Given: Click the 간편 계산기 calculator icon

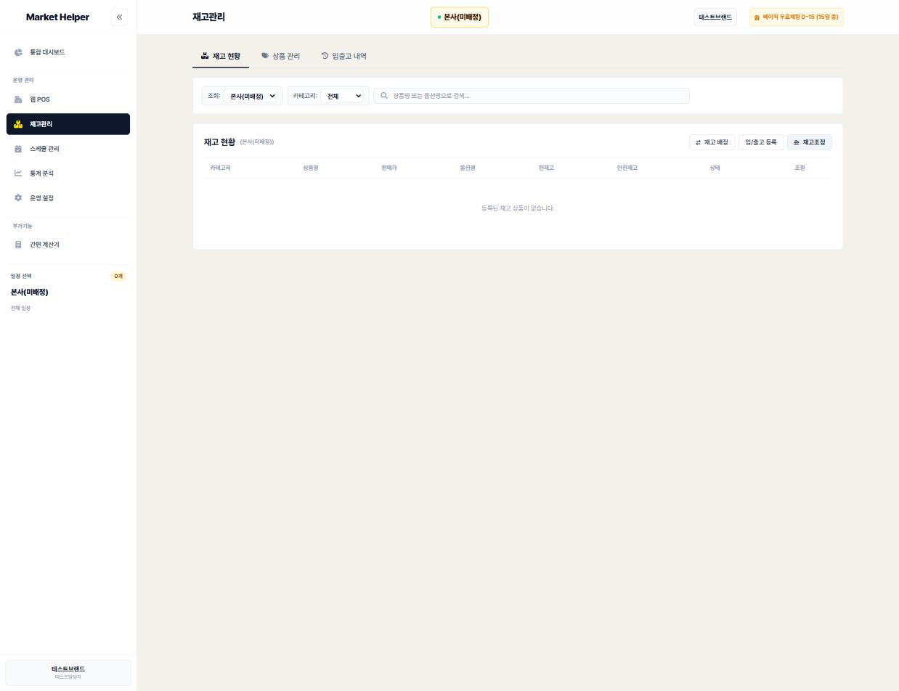Looking at the screenshot, I should (x=18, y=245).
